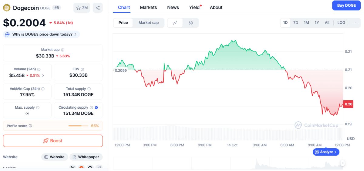Select the Price view toggle
Viewport: 364px width, 171px height.
tap(123, 23)
